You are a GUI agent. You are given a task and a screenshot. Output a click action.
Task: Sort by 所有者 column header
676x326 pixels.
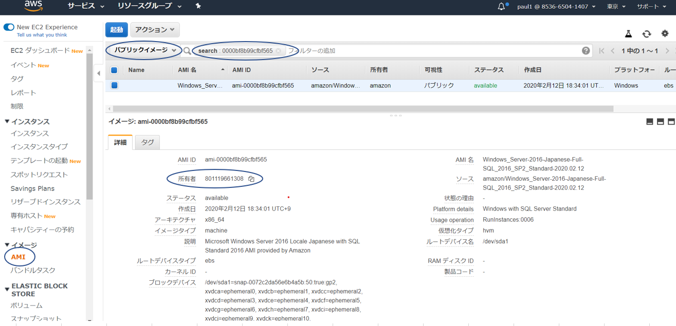point(379,70)
